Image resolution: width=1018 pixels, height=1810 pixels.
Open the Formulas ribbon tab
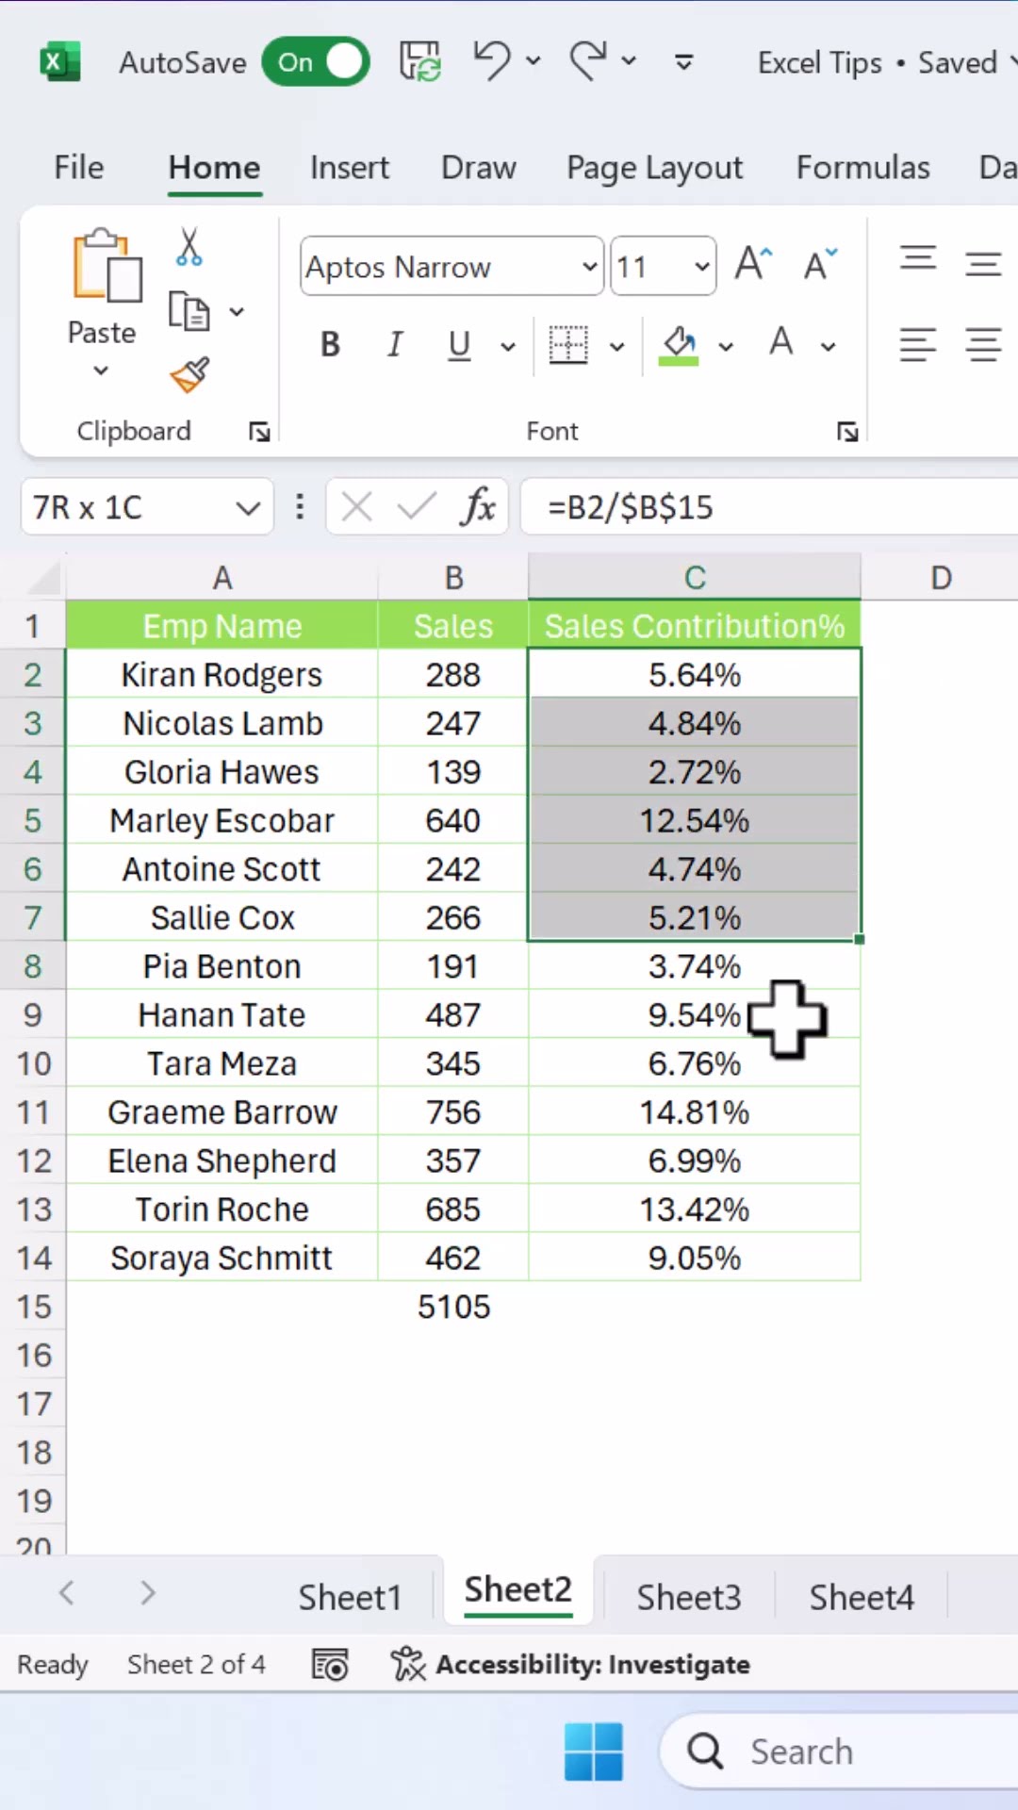[x=862, y=168]
